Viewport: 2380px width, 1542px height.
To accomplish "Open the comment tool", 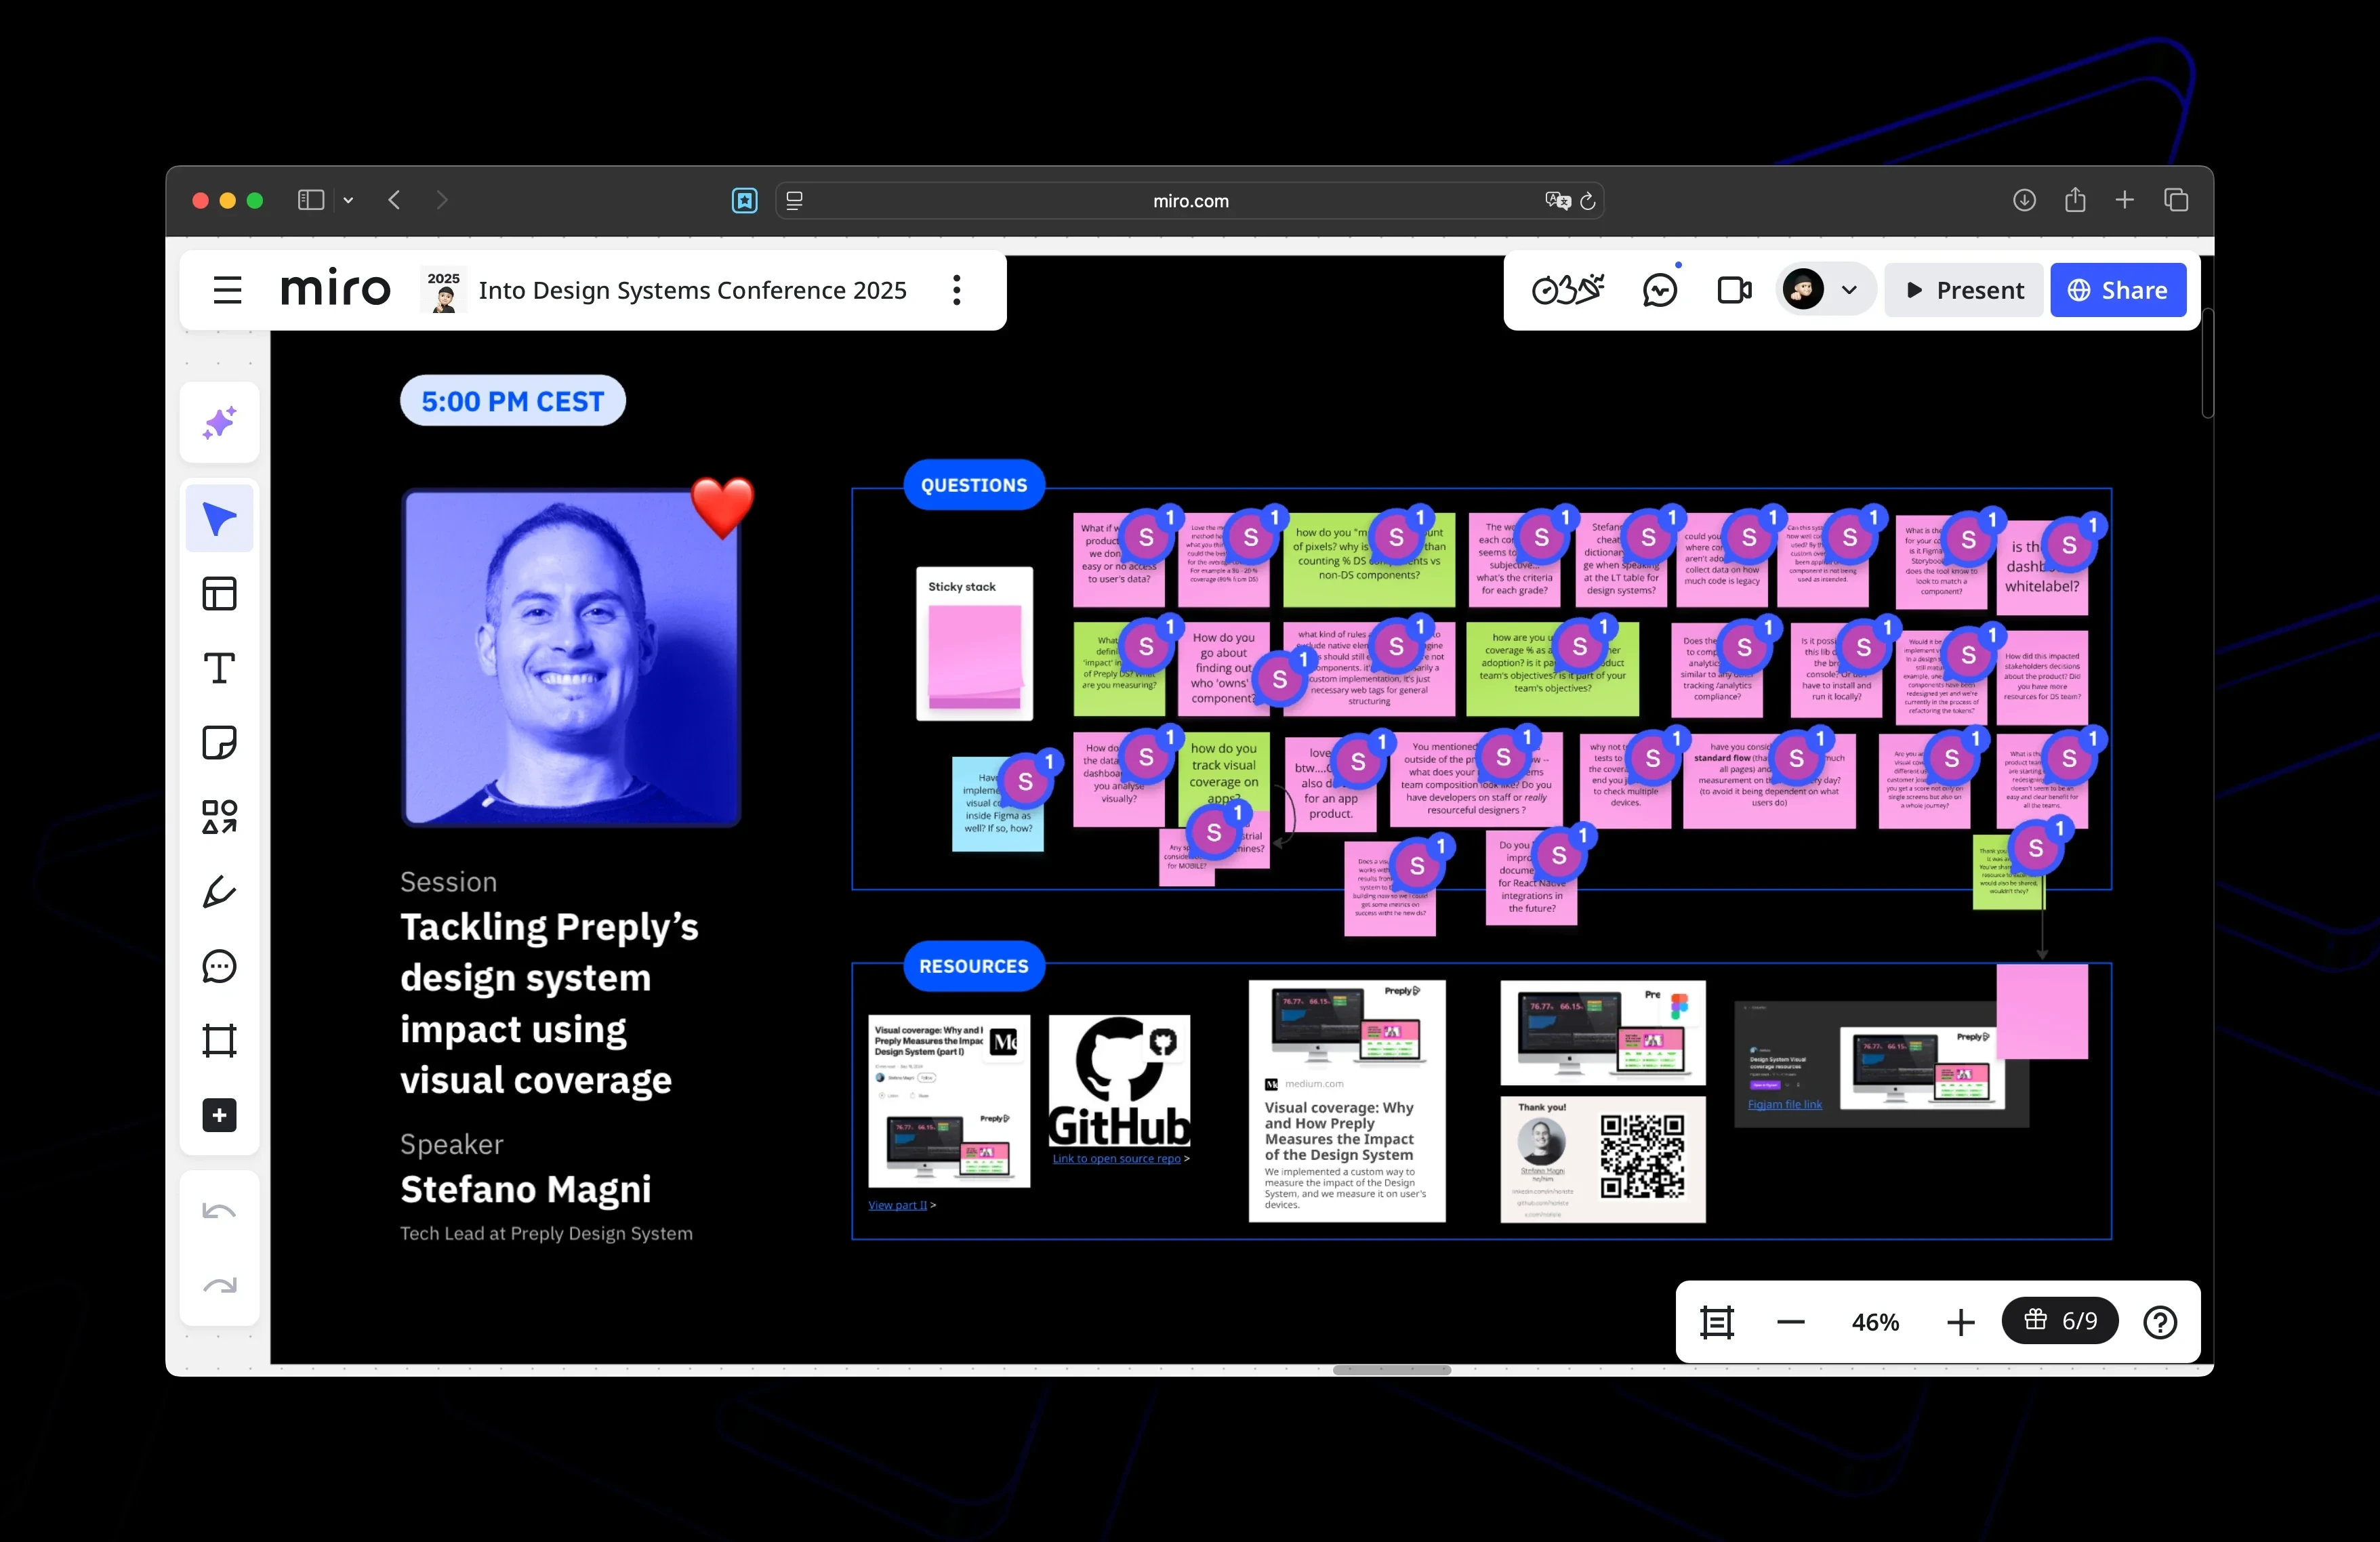I will pyautogui.click(x=219, y=966).
